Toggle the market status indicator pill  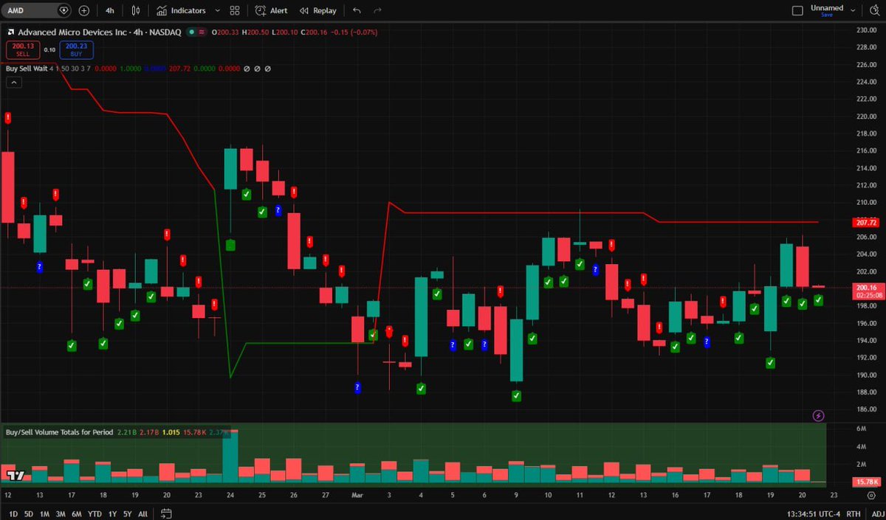(196, 32)
